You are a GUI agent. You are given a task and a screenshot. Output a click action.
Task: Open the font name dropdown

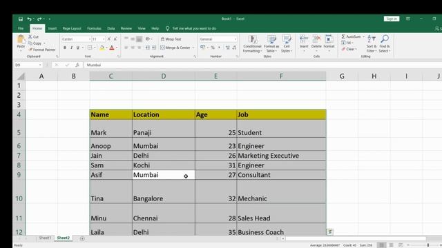click(90, 39)
